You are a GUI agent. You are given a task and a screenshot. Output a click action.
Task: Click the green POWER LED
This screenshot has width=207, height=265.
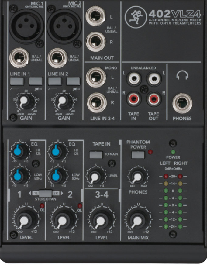point(173,152)
